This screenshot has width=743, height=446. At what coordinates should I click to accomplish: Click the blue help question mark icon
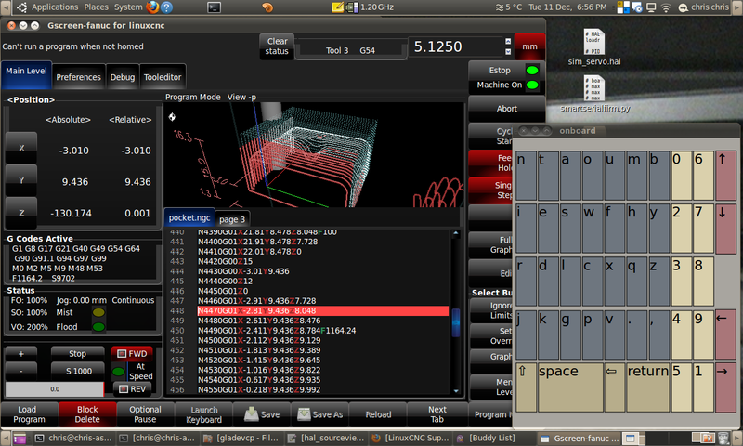click(x=167, y=7)
